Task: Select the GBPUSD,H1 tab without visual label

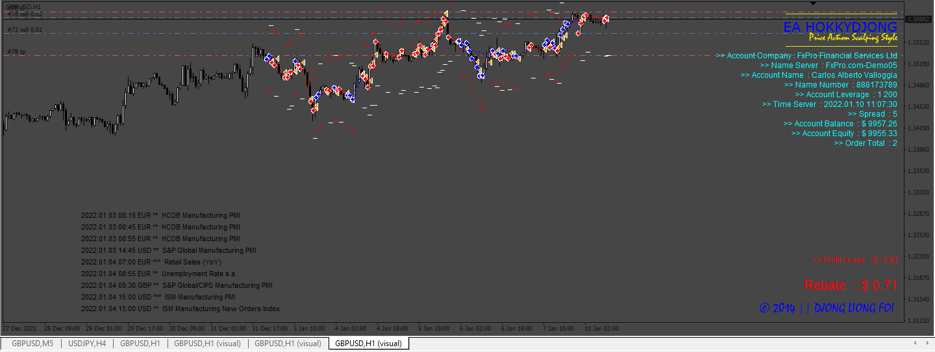Action: coord(140,344)
